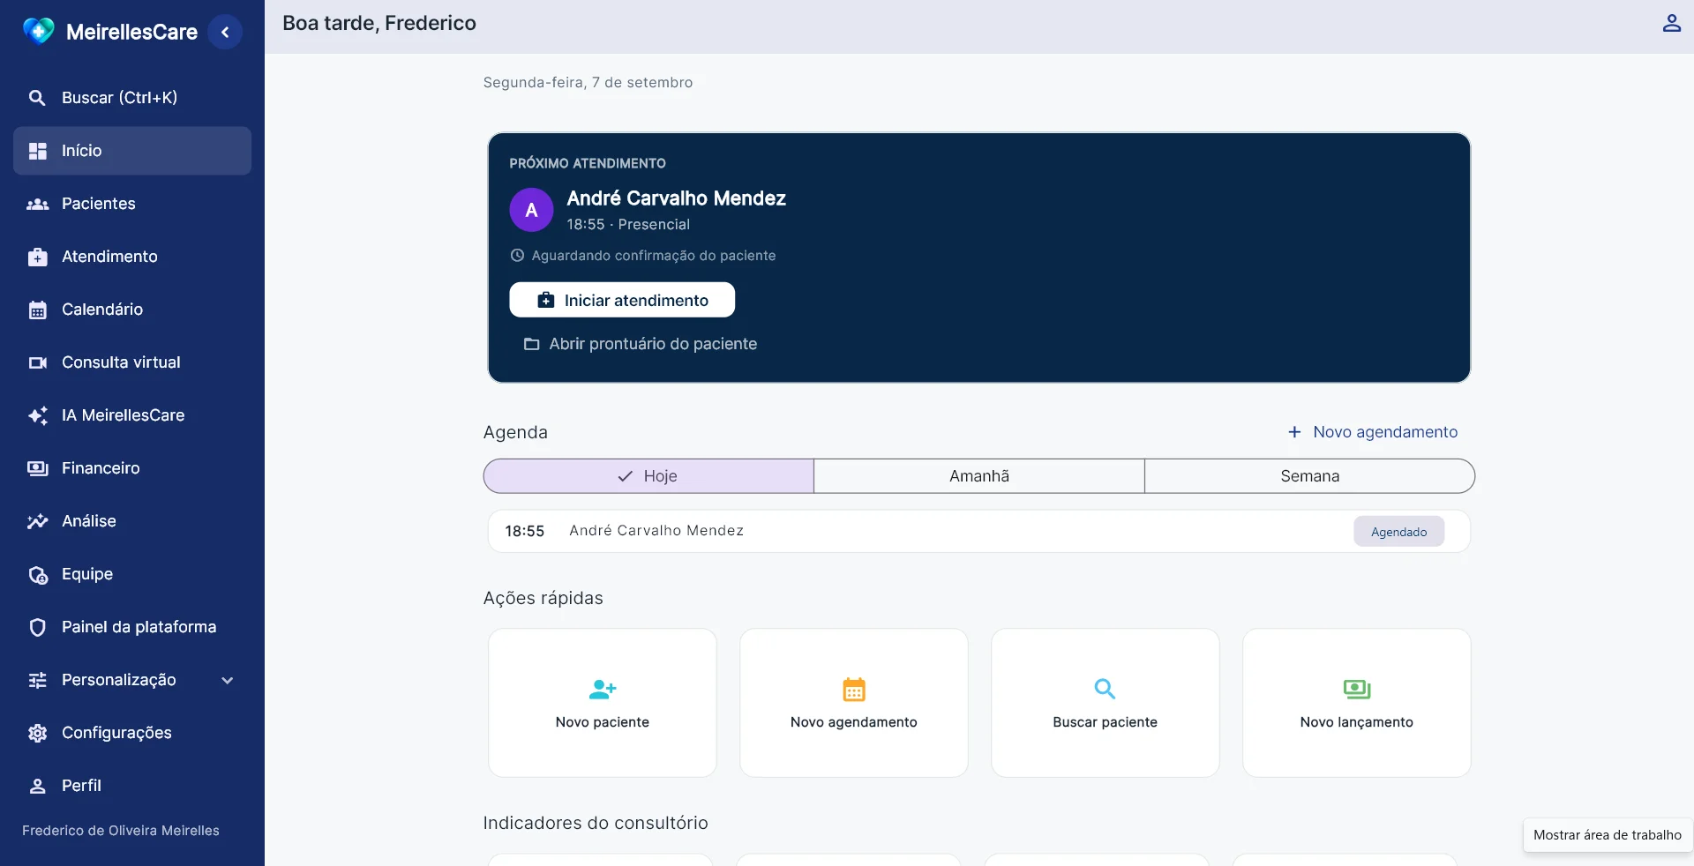Open the Novo agendamento quick action card

click(854, 703)
